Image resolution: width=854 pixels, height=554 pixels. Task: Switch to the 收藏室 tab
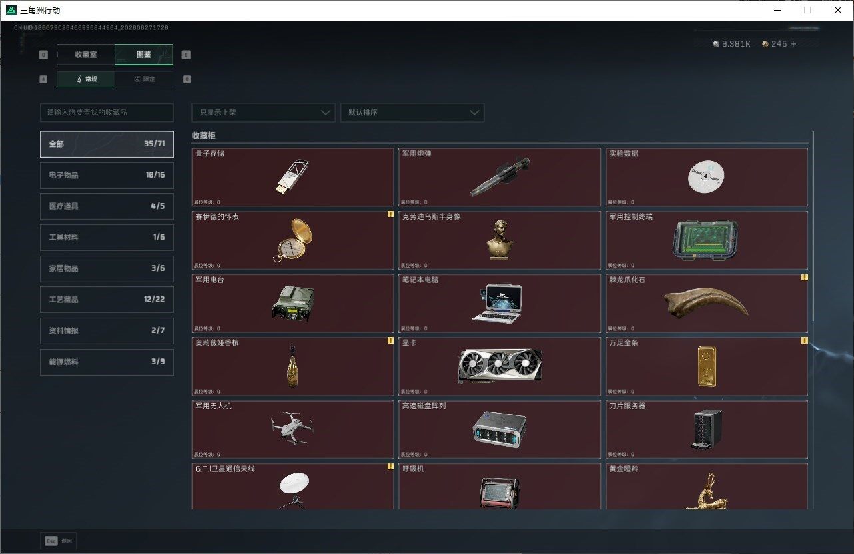click(86, 55)
